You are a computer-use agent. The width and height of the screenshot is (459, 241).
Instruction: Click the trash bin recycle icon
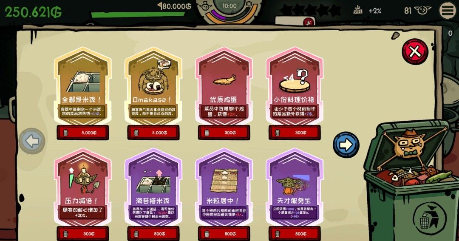(x=430, y=218)
